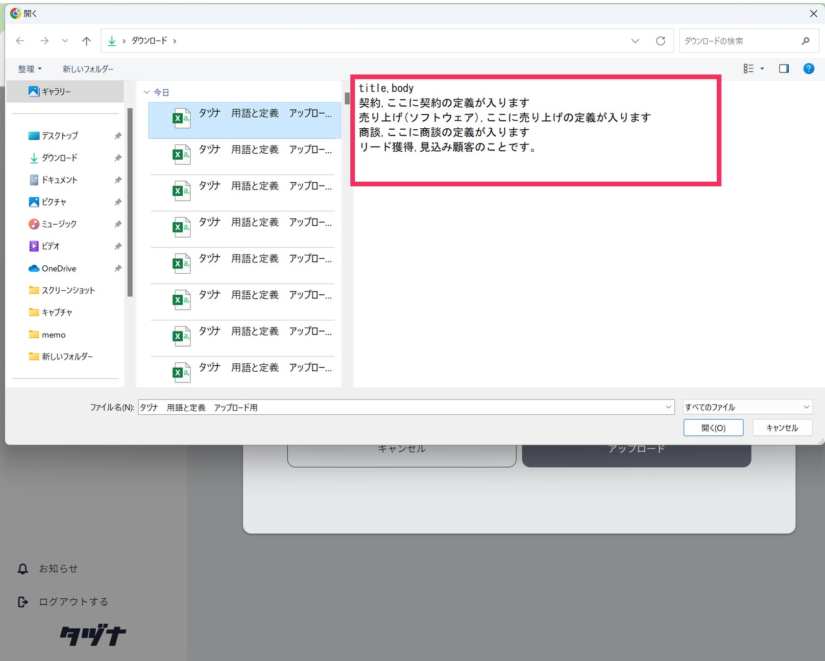Open help with the question mark icon

[x=809, y=69]
